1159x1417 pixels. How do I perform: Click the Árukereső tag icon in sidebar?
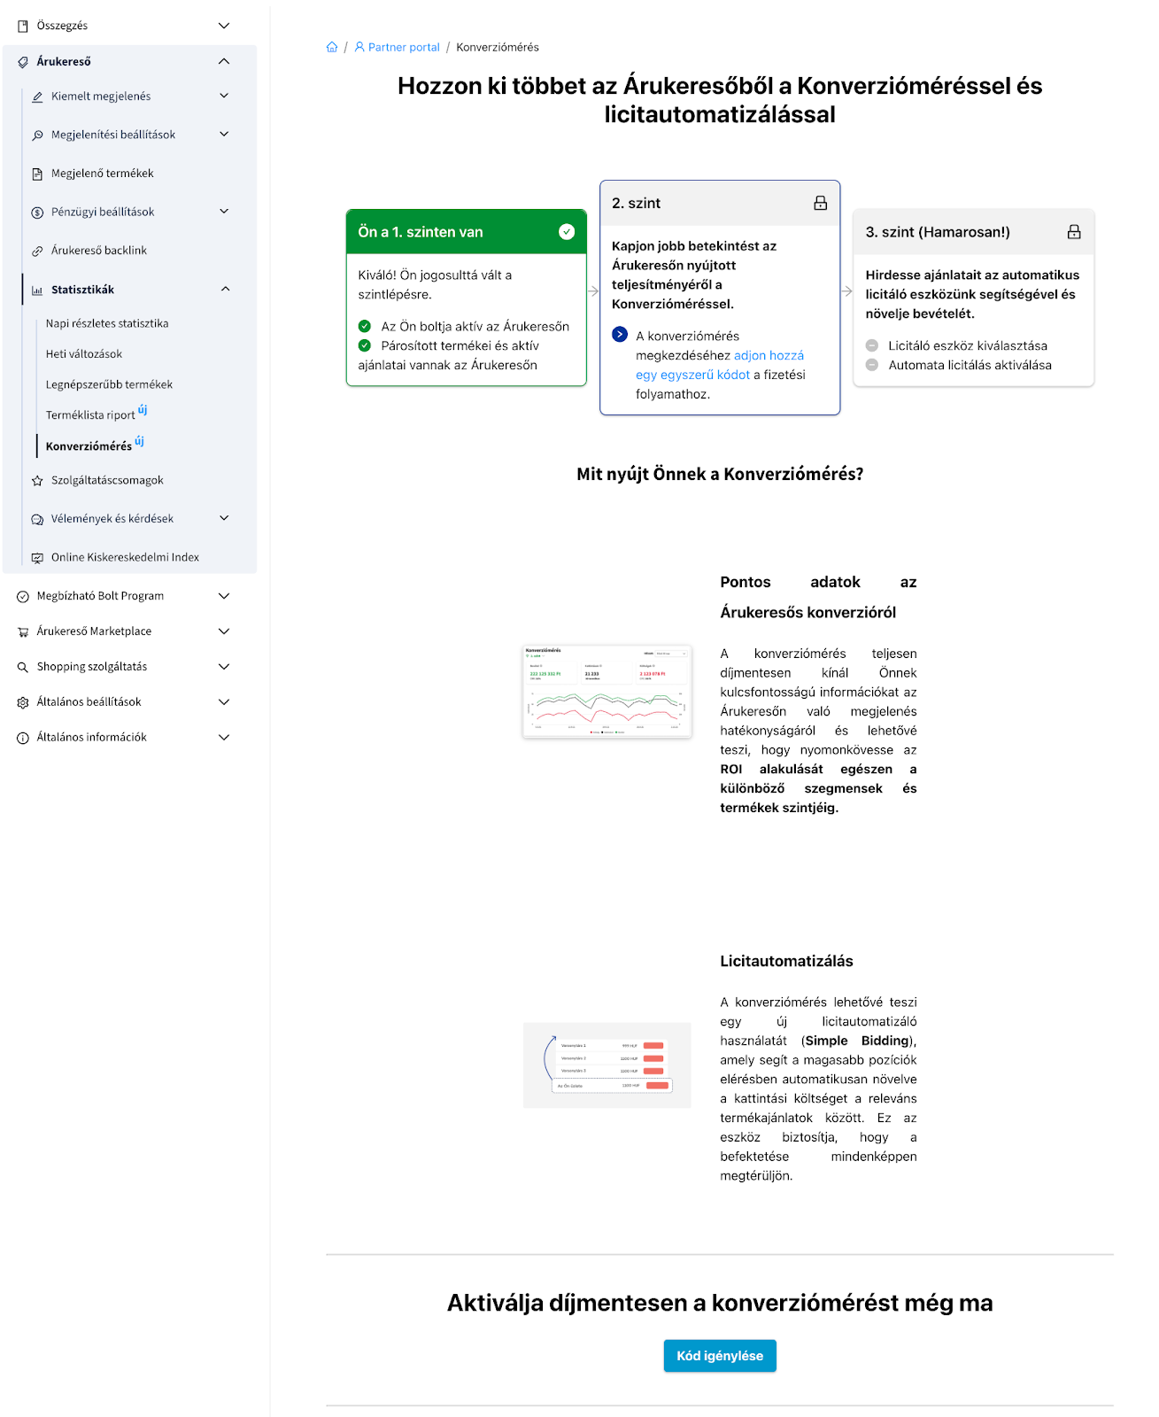(23, 62)
